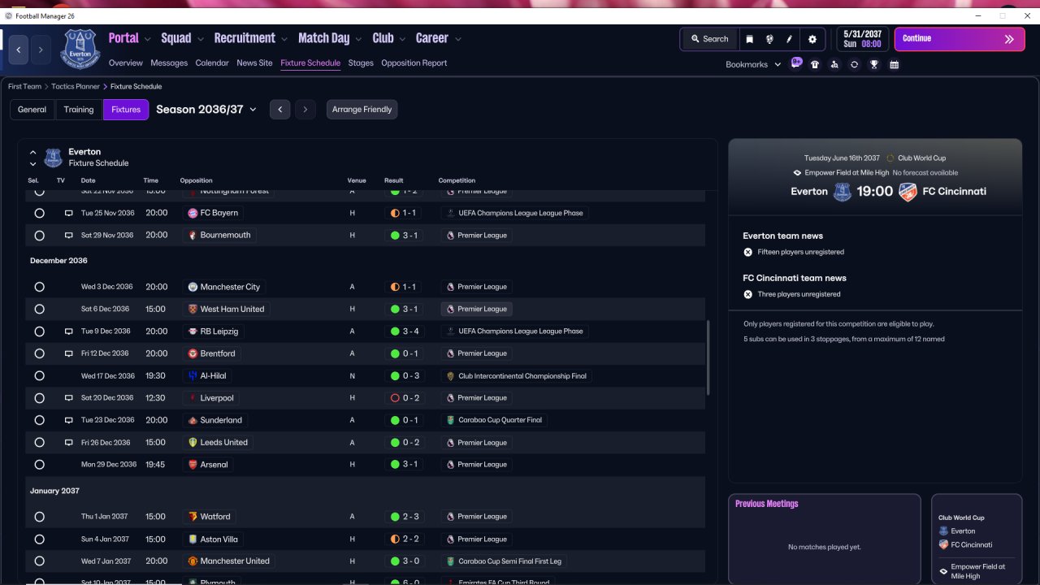The width and height of the screenshot is (1040, 585).
Task: Select the radio button for Manchester City fixture
Action: pos(39,287)
